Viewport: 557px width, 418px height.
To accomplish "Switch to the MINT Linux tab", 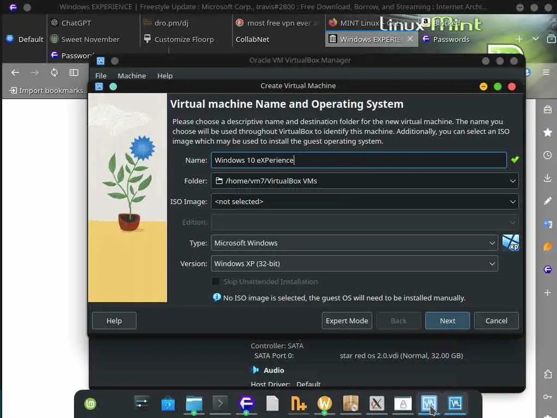I will [372, 23].
